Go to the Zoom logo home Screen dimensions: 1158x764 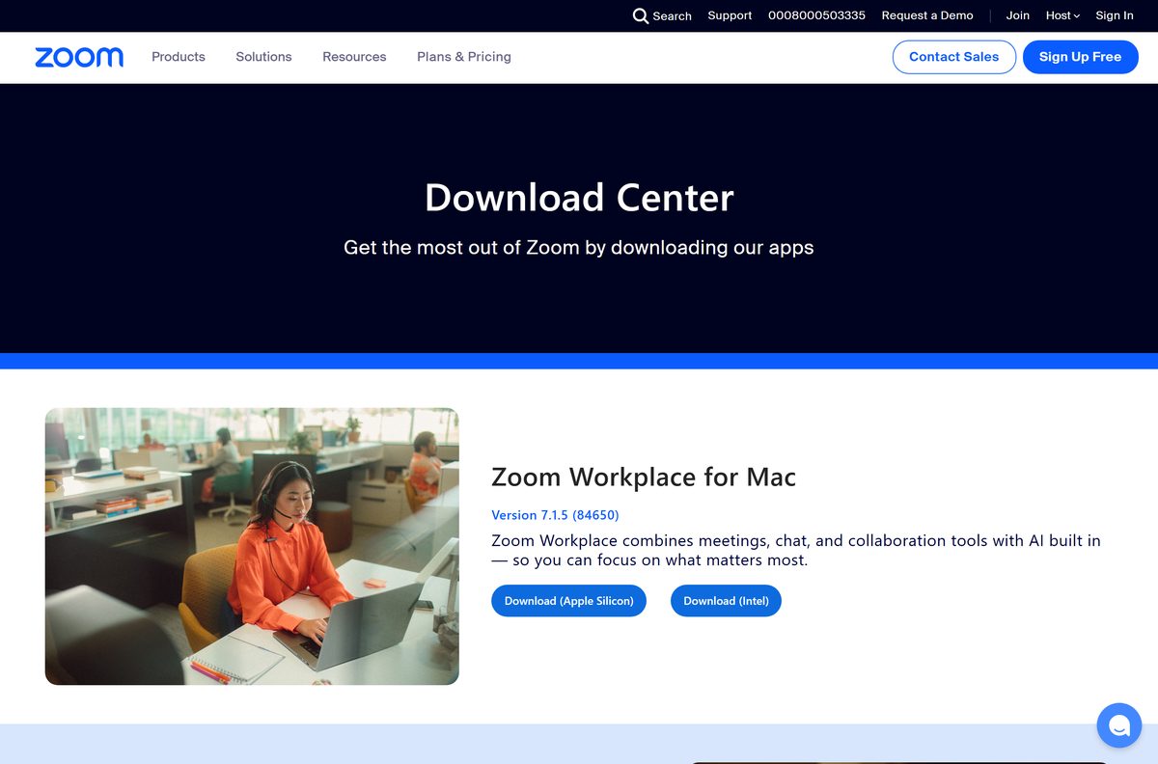[x=79, y=57]
